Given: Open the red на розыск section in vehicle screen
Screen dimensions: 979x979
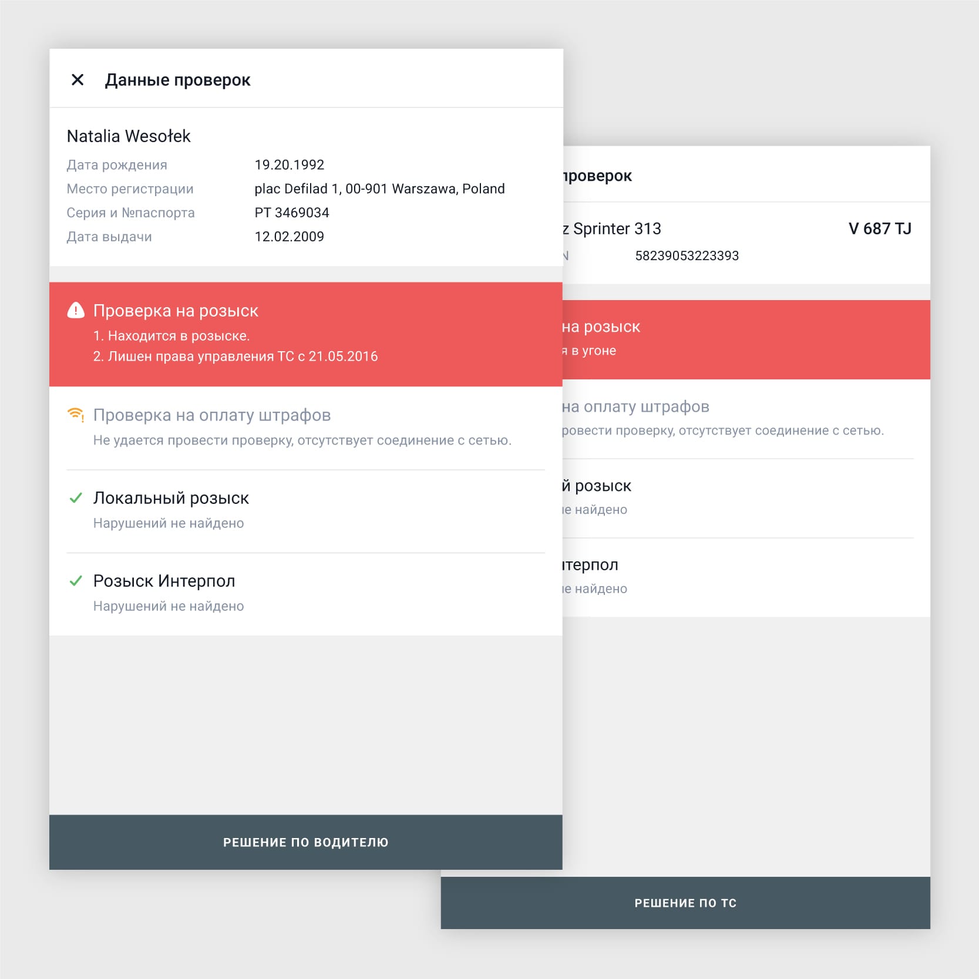Looking at the screenshot, I should (x=746, y=339).
